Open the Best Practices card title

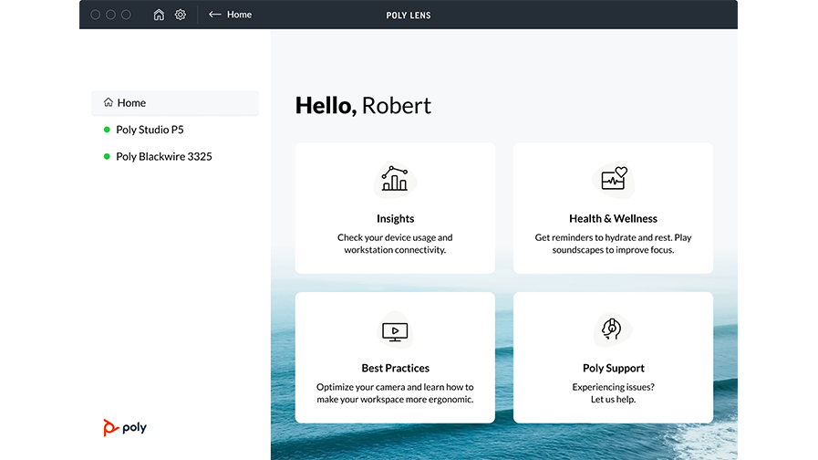pyautogui.click(x=396, y=368)
